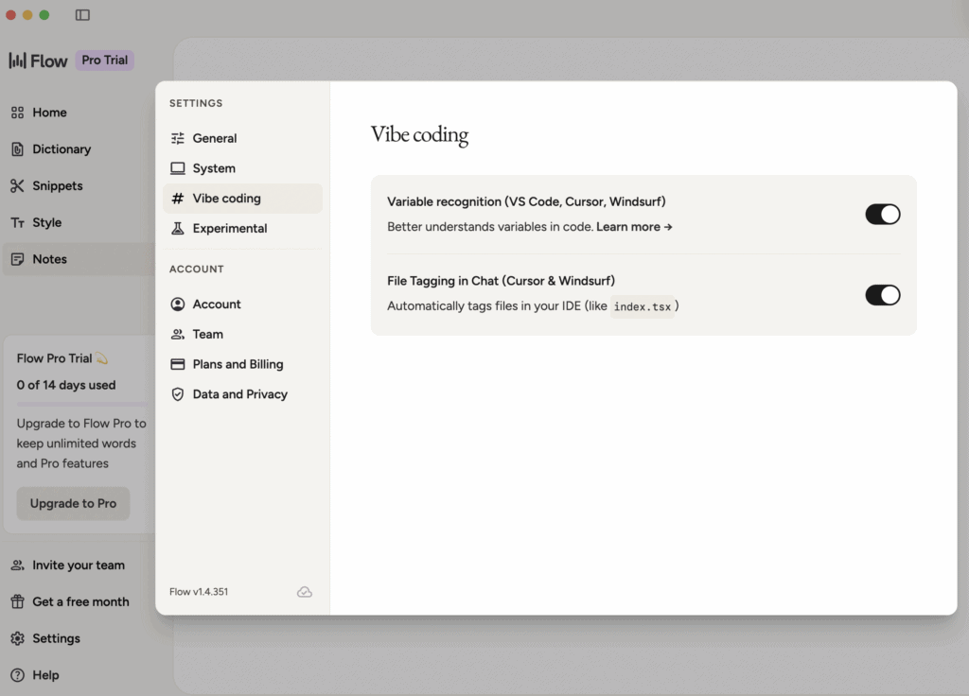The width and height of the screenshot is (969, 696).
Task: Go to Data and Privacy settings
Action: [239, 394]
